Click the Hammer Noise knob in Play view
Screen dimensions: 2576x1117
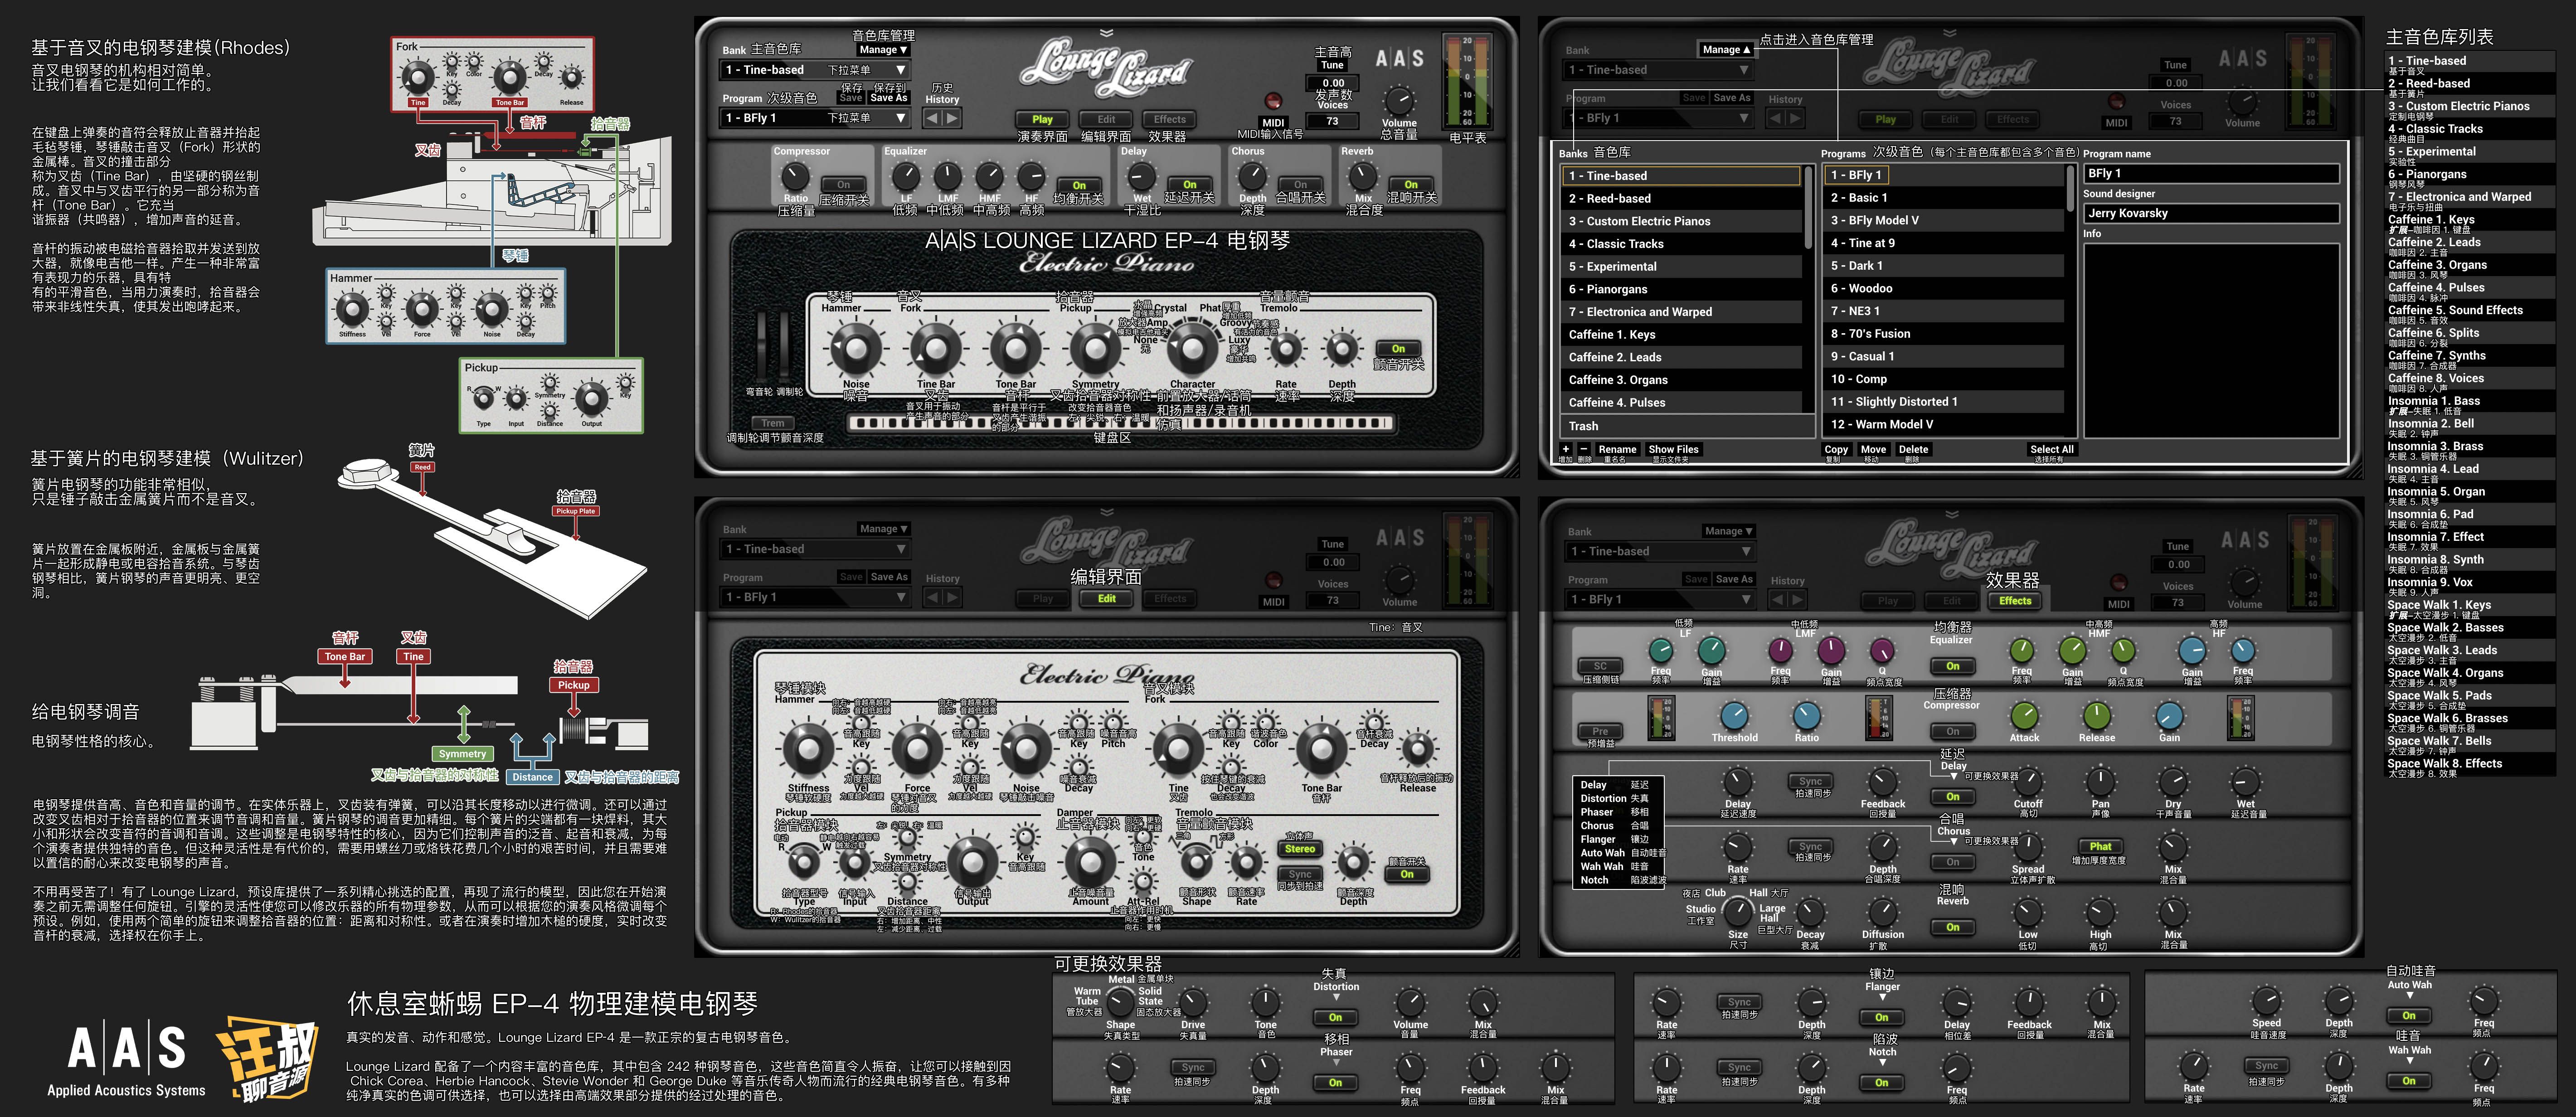[x=856, y=349]
